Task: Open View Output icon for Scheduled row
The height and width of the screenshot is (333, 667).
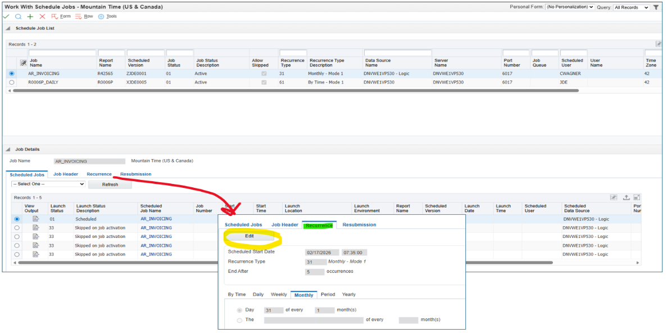Action: [35, 219]
